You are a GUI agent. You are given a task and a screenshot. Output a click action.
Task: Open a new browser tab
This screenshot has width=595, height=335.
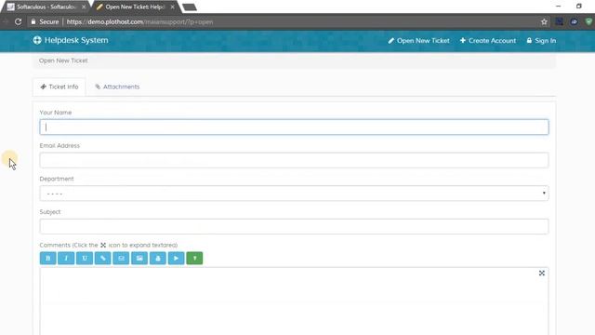[x=190, y=7]
